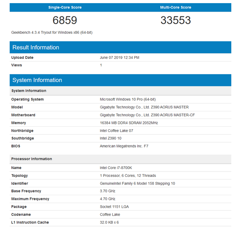Screen dimensions: 236x227
Task: Select the date June 07 2019 12:34 PM
Action: point(119,58)
